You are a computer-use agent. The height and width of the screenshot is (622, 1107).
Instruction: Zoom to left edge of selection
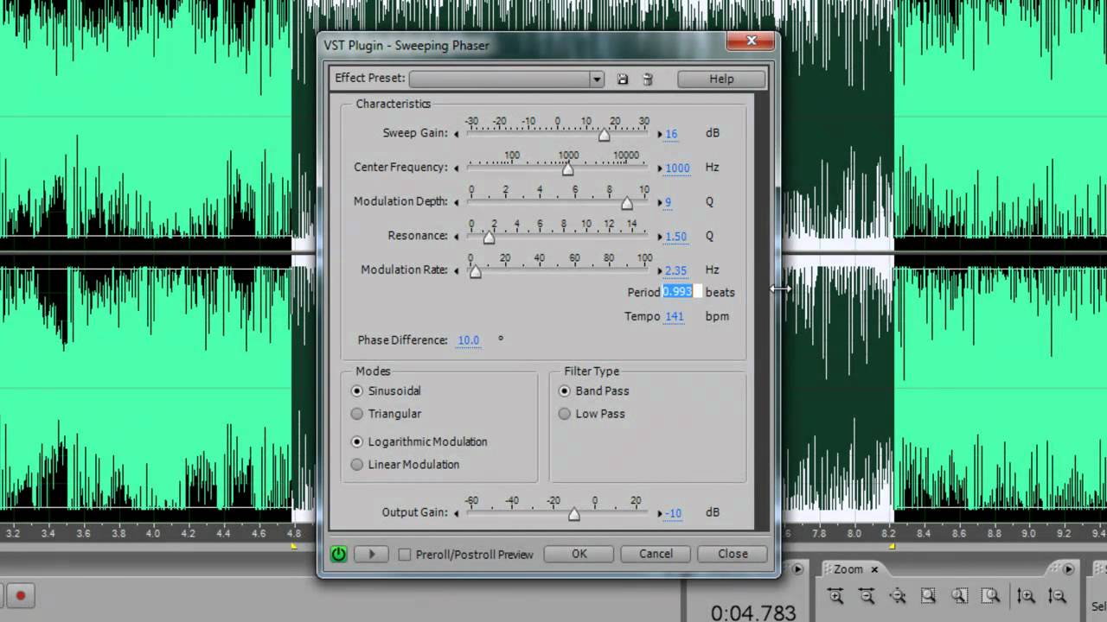959,595
